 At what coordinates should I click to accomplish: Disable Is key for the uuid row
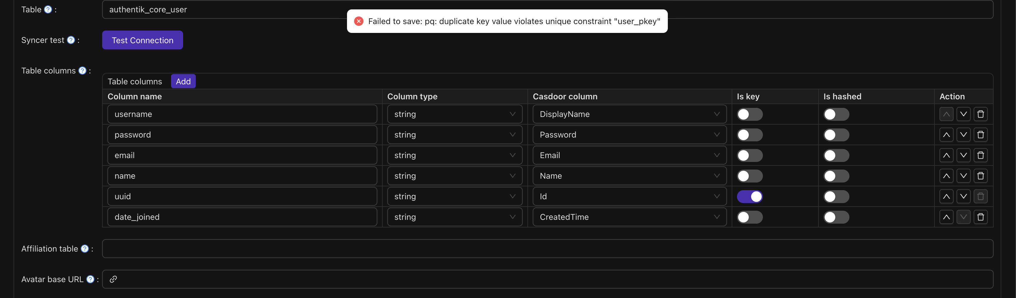tap(749, 196)
